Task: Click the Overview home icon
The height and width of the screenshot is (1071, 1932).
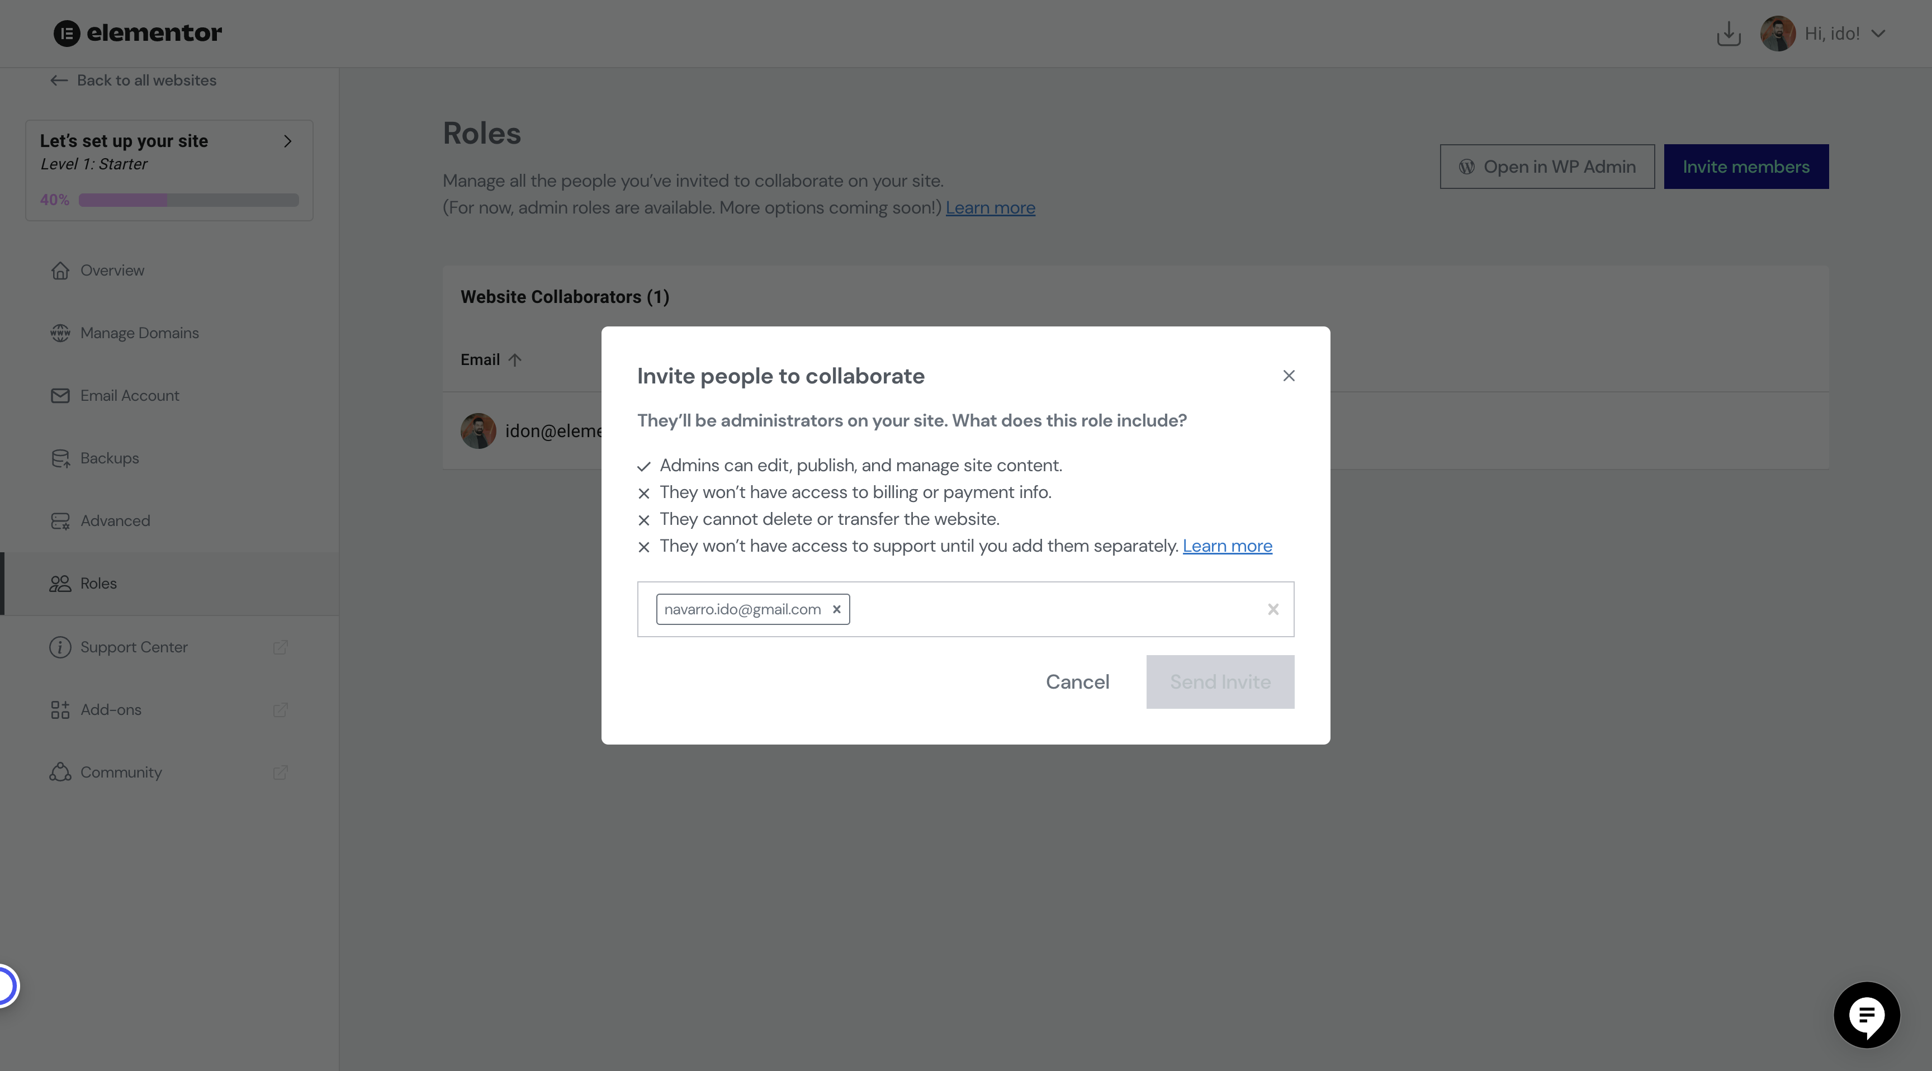Action: point(60,270)
